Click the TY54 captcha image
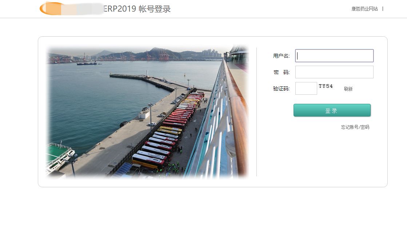The height and width of the screenshot is (229, 407). pos(326,86)
